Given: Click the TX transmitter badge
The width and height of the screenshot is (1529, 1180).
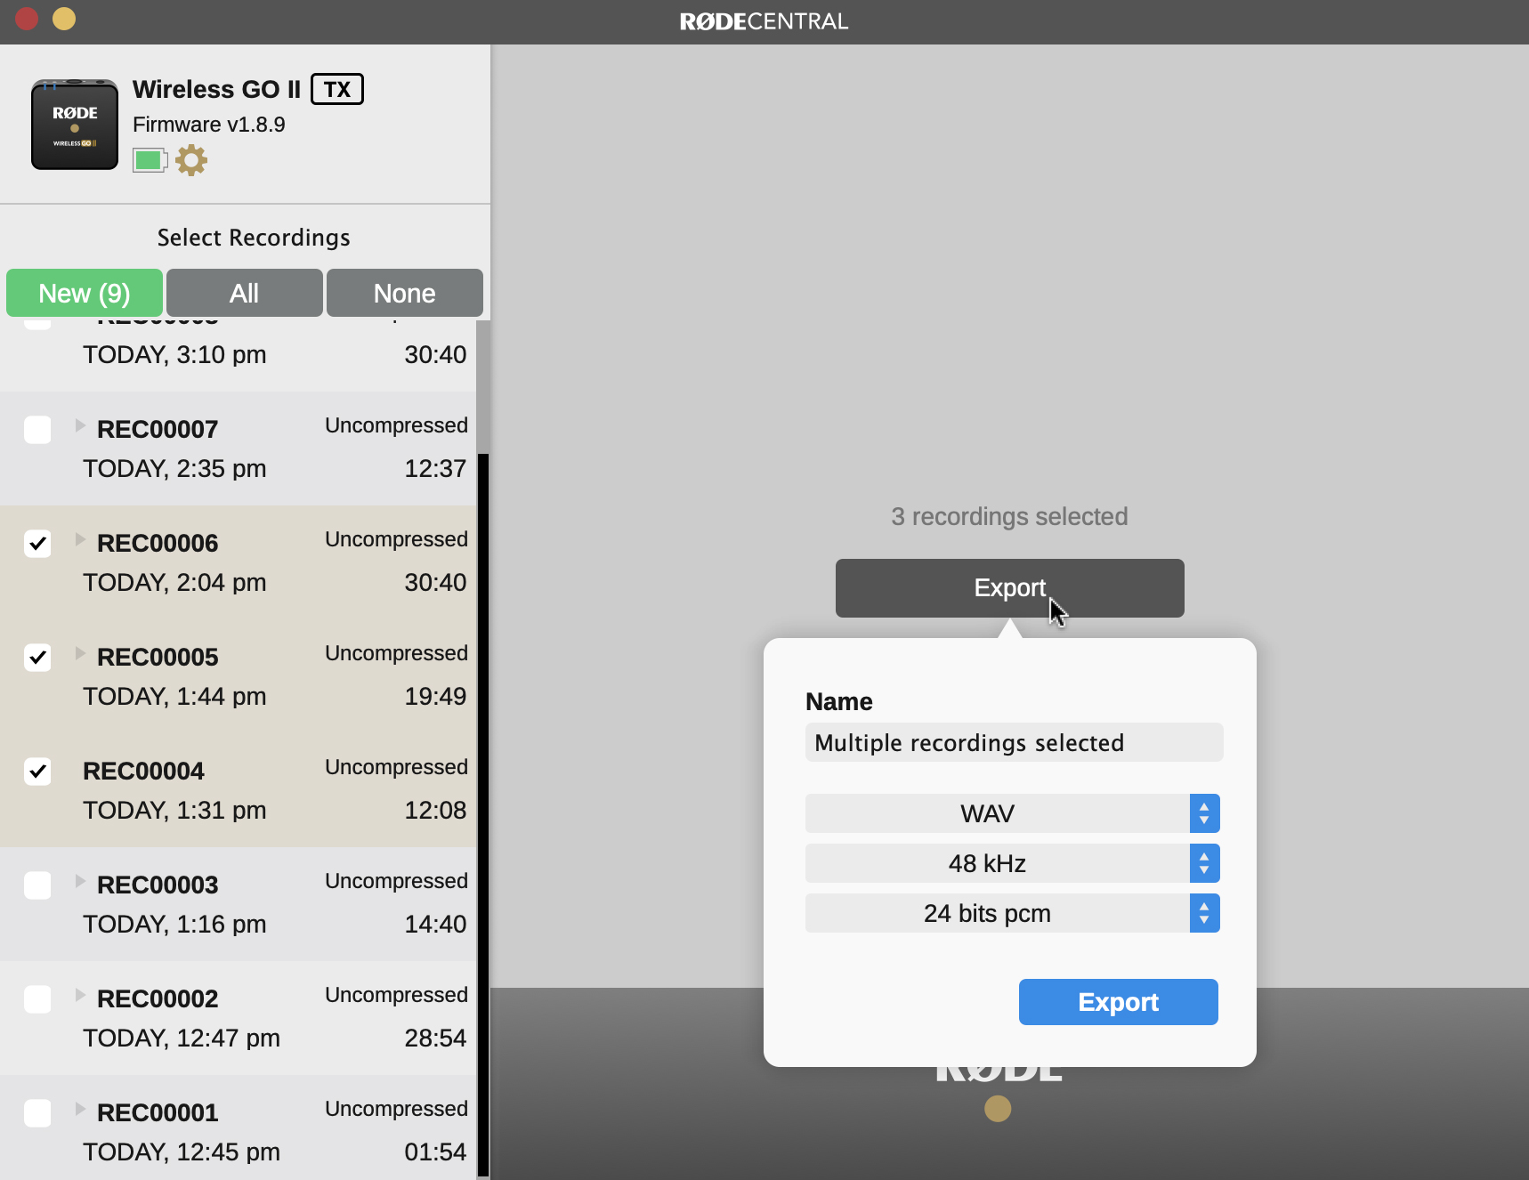Looking at the screenshot, I should coord(337,89).
